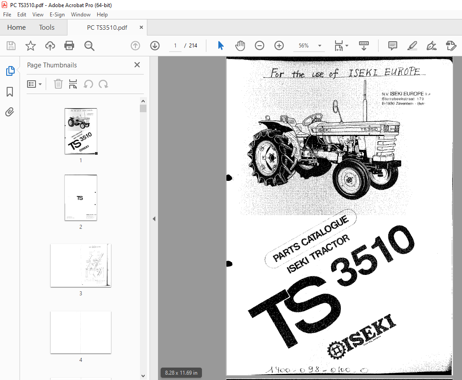
Task: Click thumbnail scrollbar down arrow
Action: [x=143, y=376]
